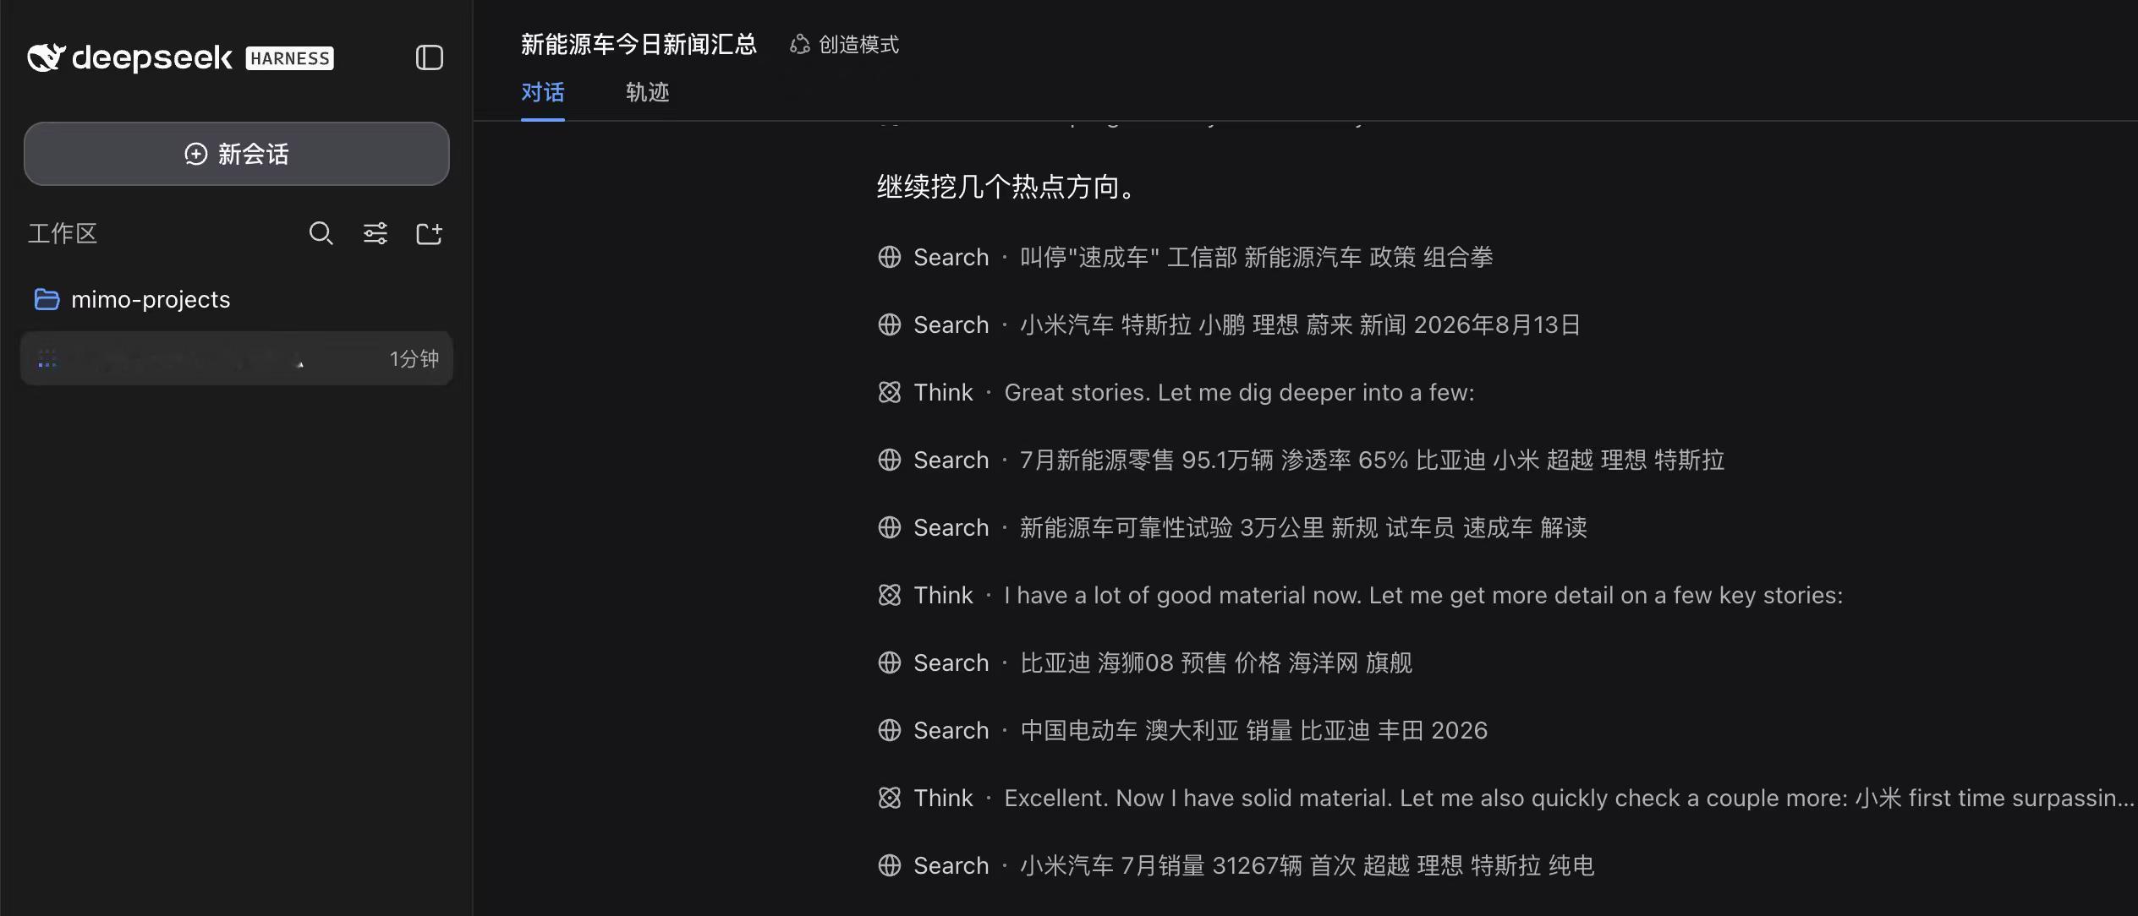Open search entry 7月新能源零售 95.1万辆
This screenshot has width=2138, height=916.
(x=1302, y=460)
